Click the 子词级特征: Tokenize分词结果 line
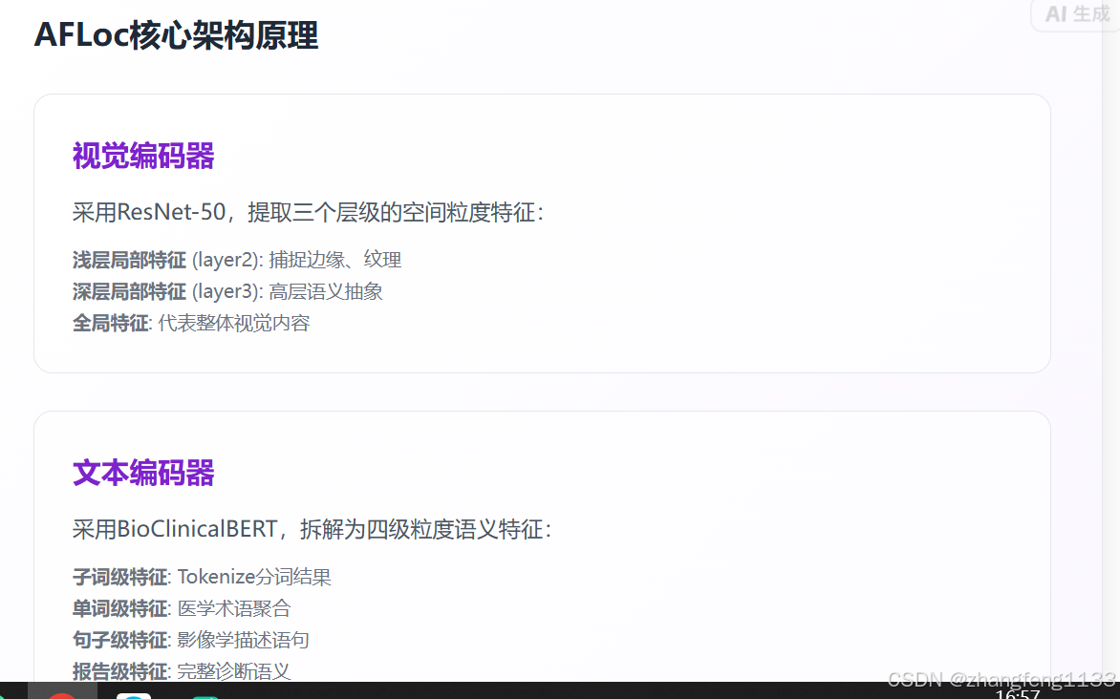 [202, 577]
